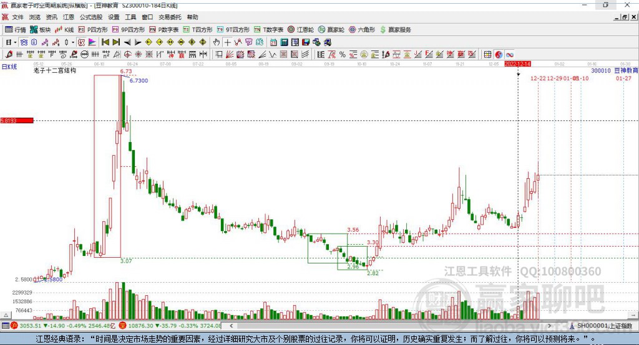Open the 资讯 menu
Image resolution: width=639 pixels, height=345 pixels.
click(51, 17)
